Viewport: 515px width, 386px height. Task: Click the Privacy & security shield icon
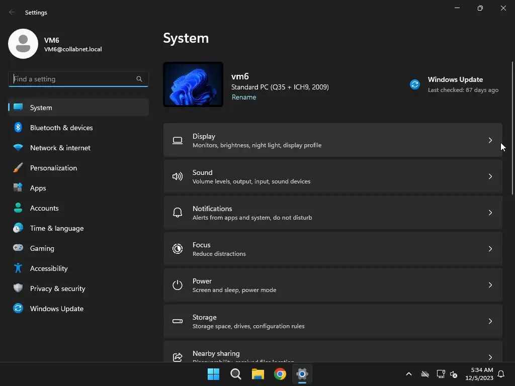click(x=18, y=288)
